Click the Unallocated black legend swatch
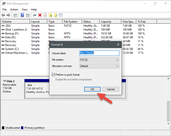171x136 pixels. click(3, 128)
